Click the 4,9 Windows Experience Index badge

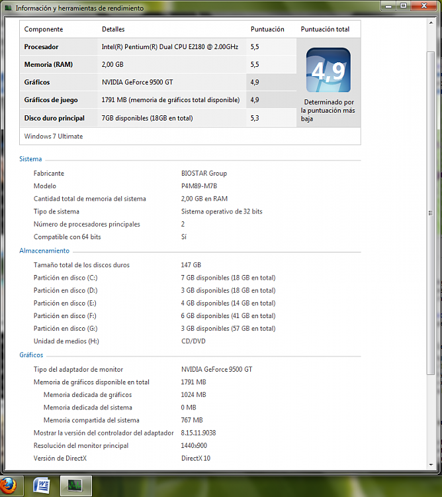coord(328,70)
